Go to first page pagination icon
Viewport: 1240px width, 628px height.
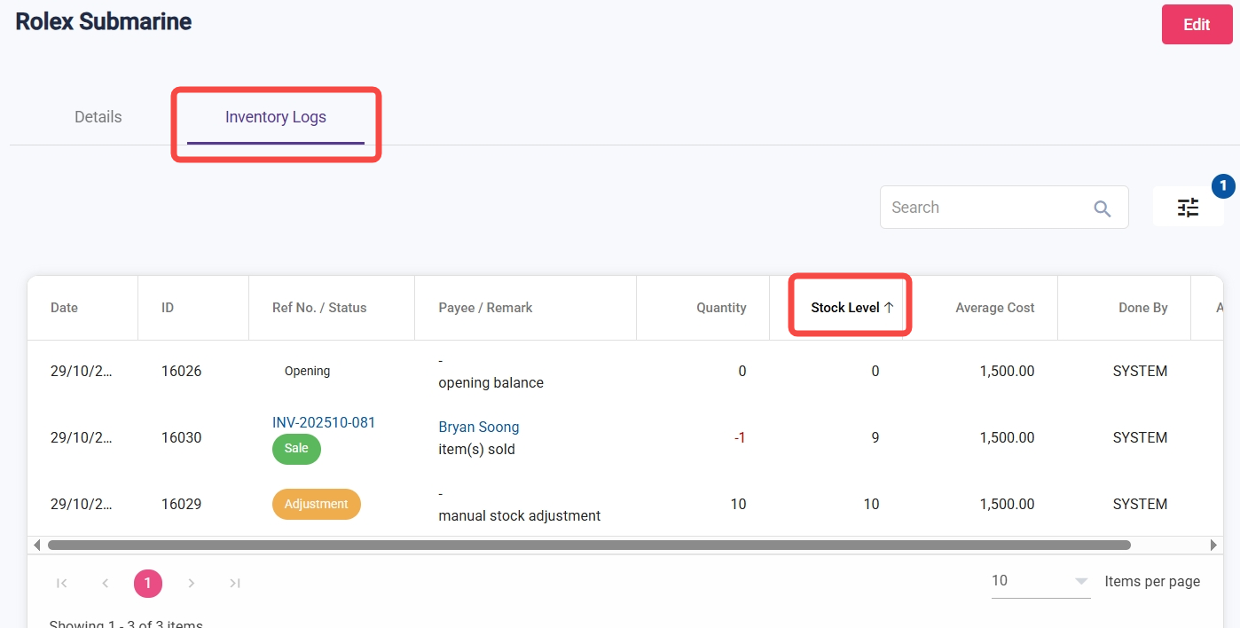pyautogui.click(x=62, y=583)
